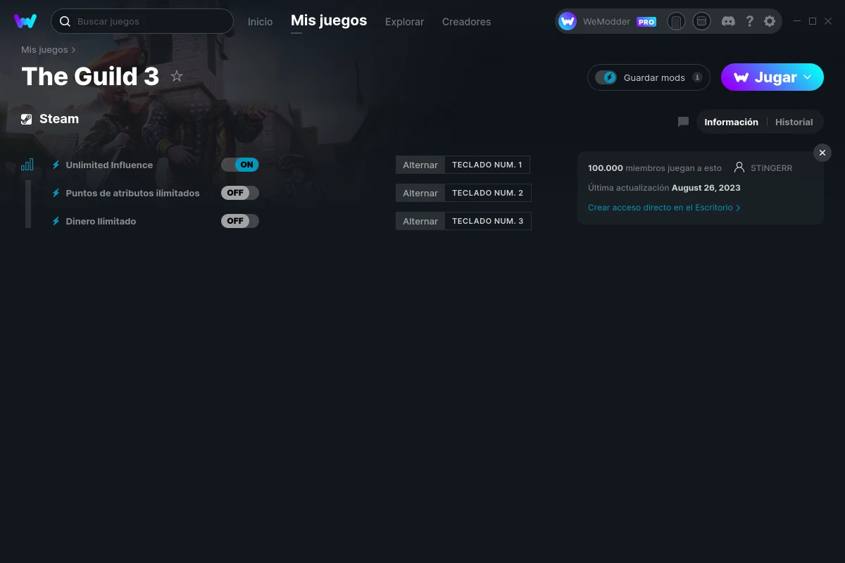Click the header icon left of Discord
This screenshot has height=563, width=845.
701,21
